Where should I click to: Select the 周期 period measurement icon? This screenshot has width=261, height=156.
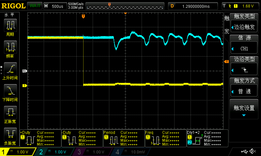pyautogui.click(x=10, y=25)
